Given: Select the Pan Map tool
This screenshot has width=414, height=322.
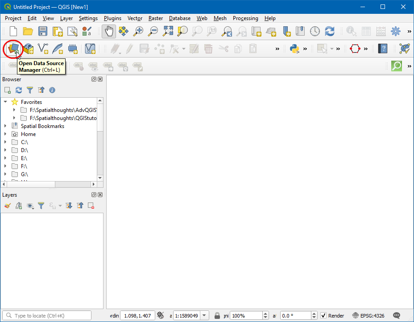Looking at the screenshot, I should pyautogui.click(x=108, y=31).
